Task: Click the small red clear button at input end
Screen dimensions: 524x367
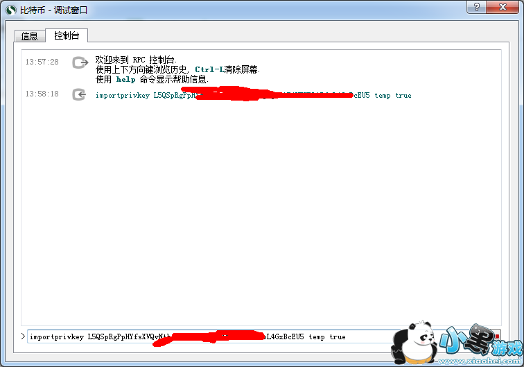Action: 497,336
